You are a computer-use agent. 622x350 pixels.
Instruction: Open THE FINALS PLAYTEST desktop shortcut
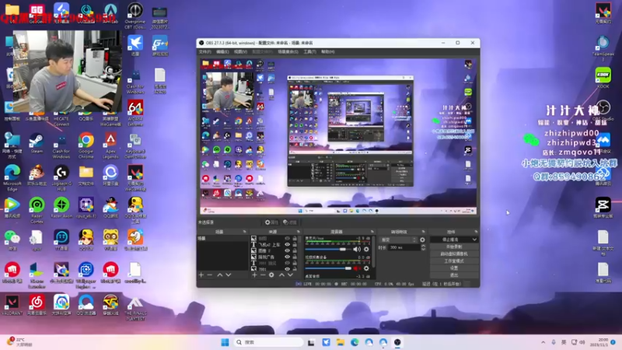[135, 309]
